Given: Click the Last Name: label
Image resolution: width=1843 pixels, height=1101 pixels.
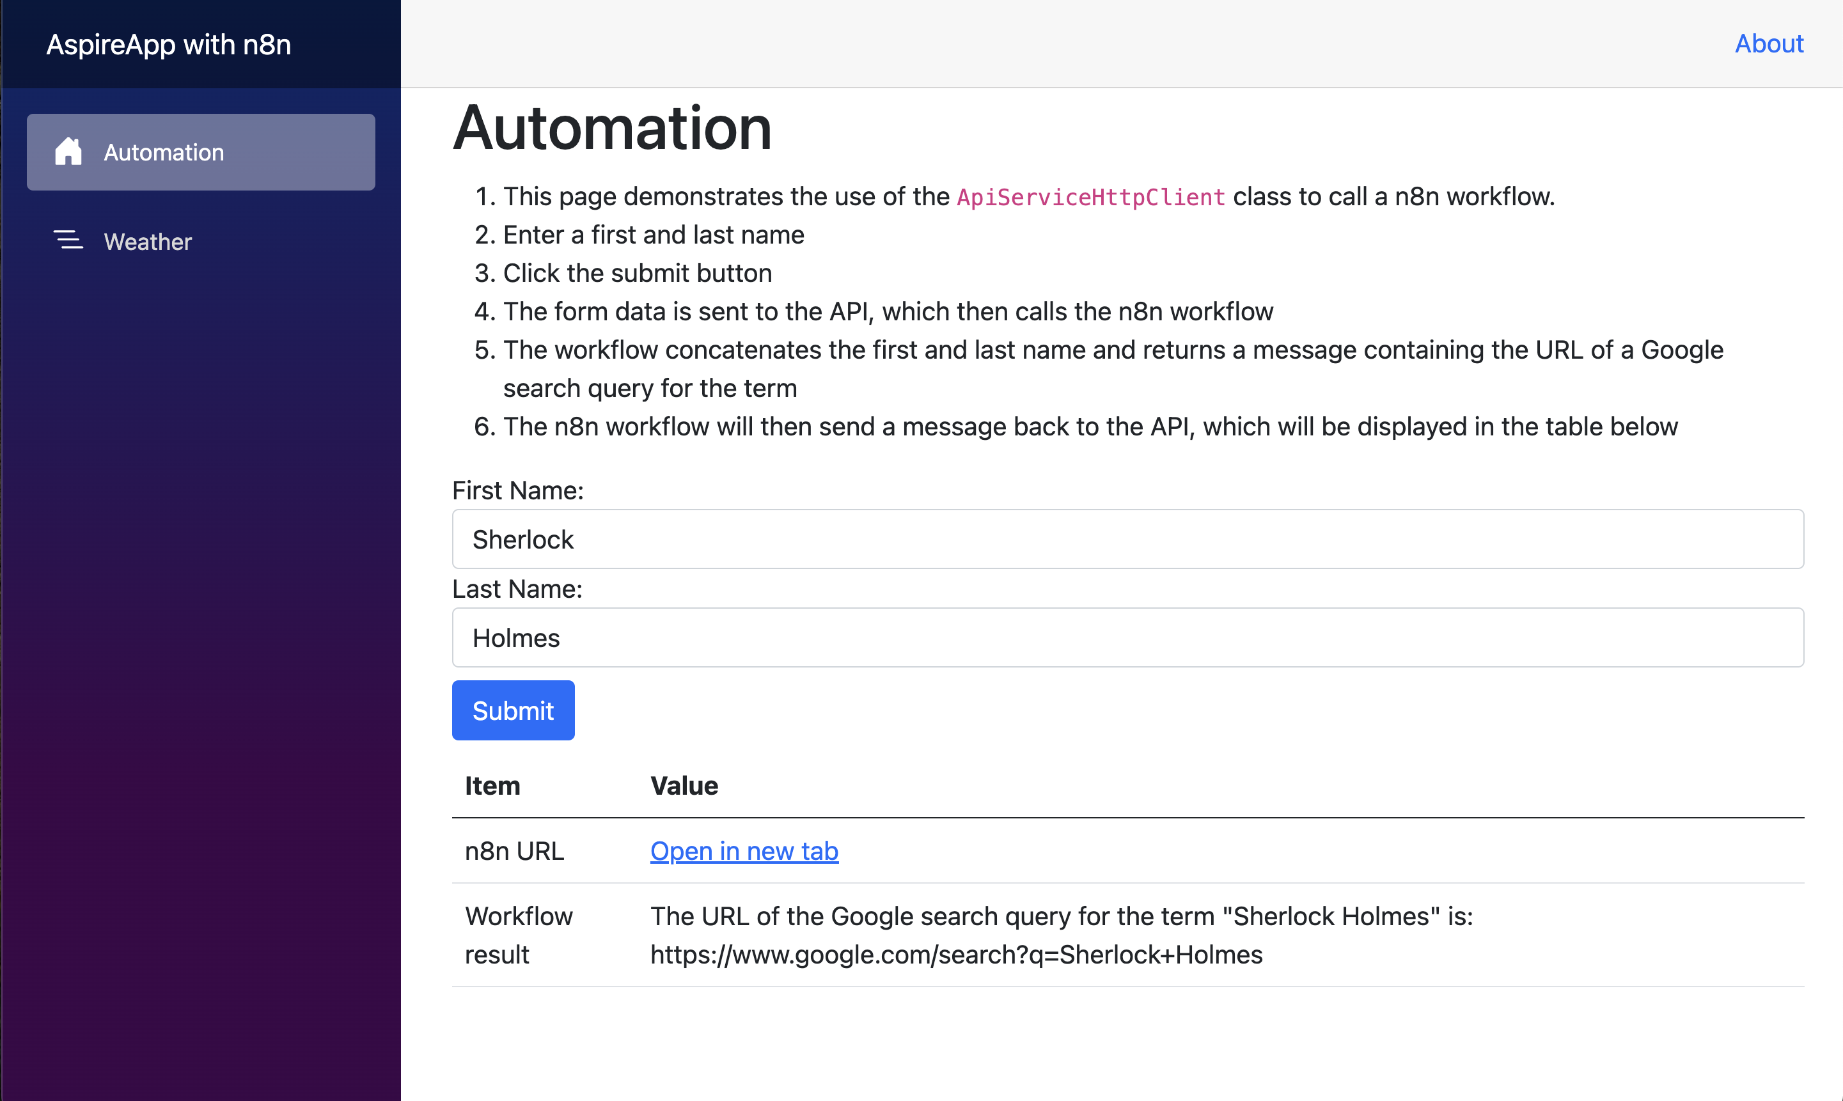Looking at the screenshot, I should pyautogui.click(x=517, y=589).
